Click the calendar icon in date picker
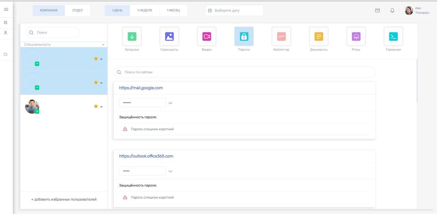Image resolution: width=437 pixels, height=214 pixels. click(210, 11)
